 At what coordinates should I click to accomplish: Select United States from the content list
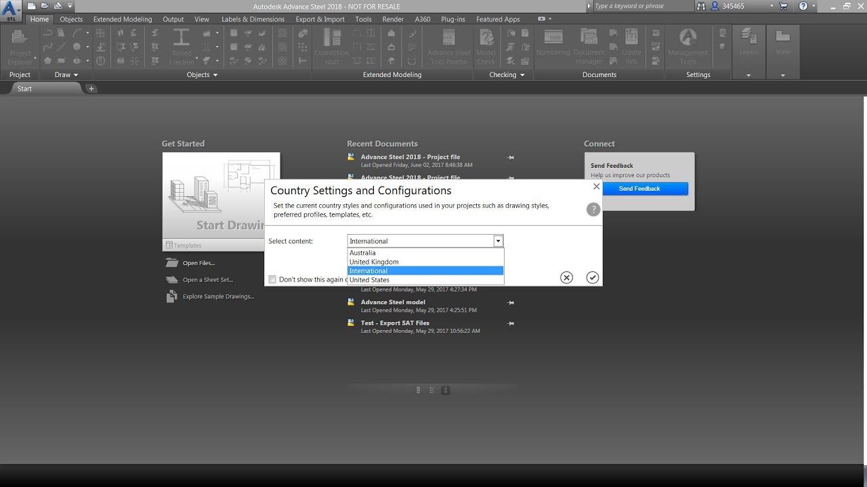[x=425, y=279]
